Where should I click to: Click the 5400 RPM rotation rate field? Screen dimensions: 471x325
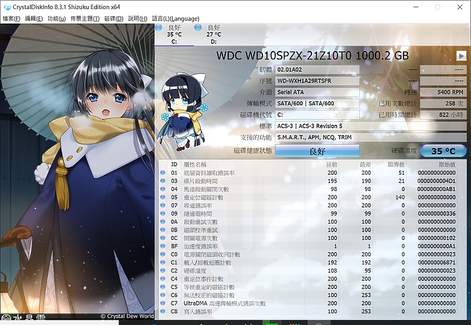pyautogui.click(x=443, y=92)
